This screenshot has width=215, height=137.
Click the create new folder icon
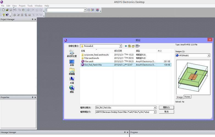(133, 46)
